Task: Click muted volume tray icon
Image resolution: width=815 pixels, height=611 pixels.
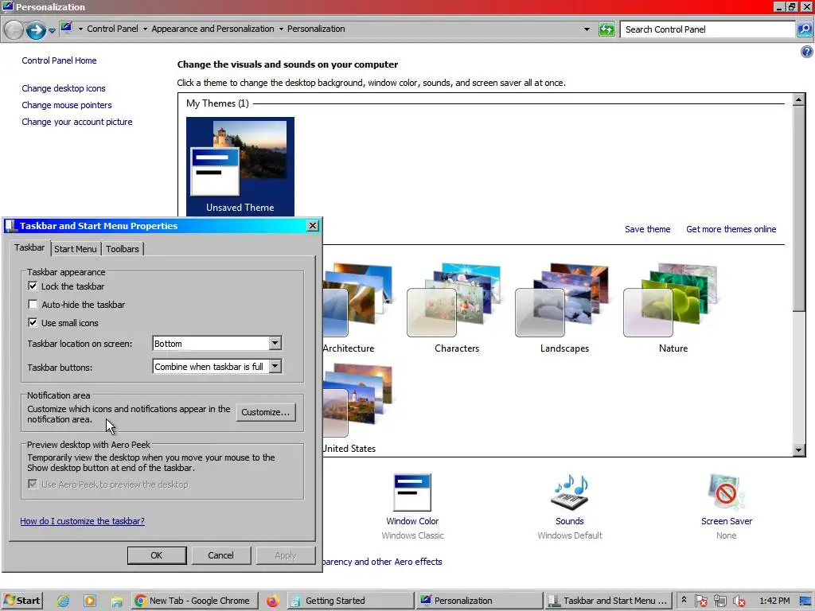Action: click(x=739, y=601)
